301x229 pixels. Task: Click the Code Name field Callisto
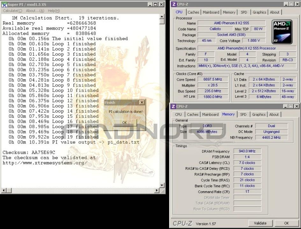(x=215, y=29)
